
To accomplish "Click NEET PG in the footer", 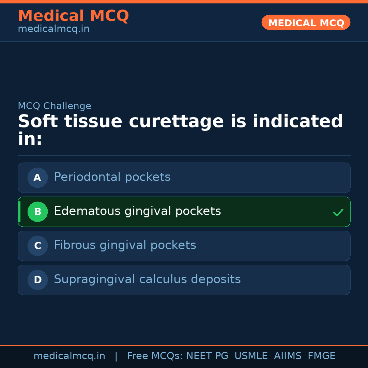I will pos(207,356).
